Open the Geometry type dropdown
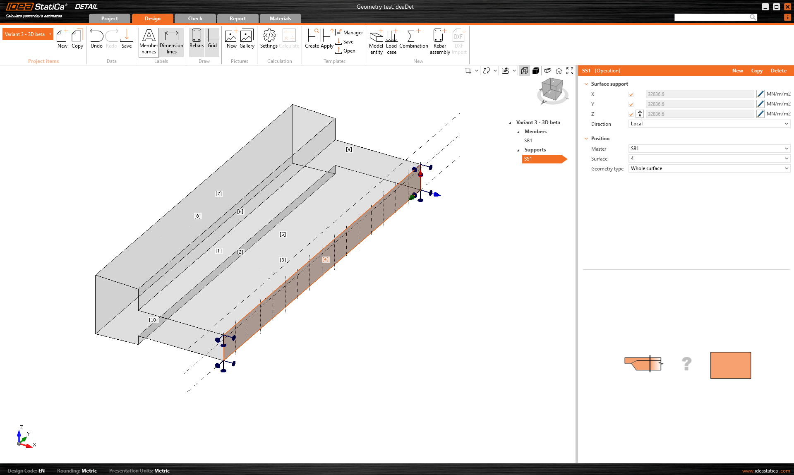The image size is (794, 475). (x=709, y=168)
